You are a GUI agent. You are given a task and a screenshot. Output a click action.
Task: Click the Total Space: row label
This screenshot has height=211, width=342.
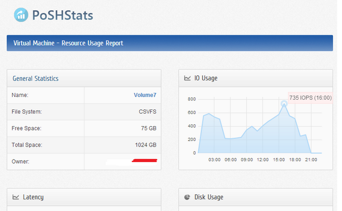pos(27,145)
